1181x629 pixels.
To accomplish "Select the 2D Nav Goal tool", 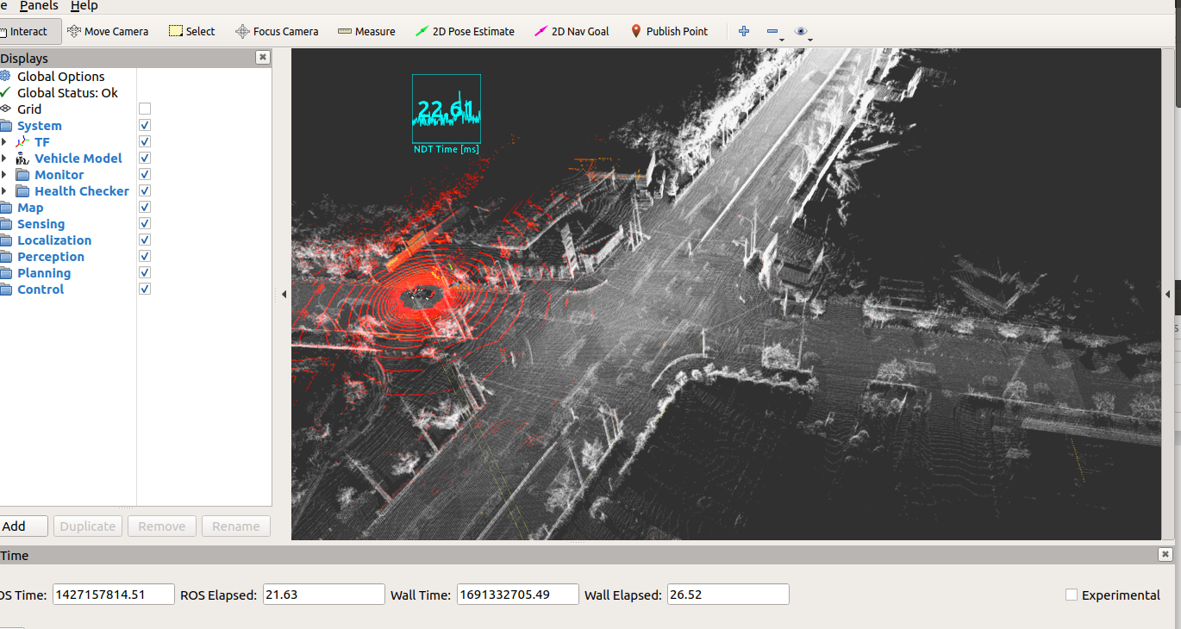I will click(572, 31).
